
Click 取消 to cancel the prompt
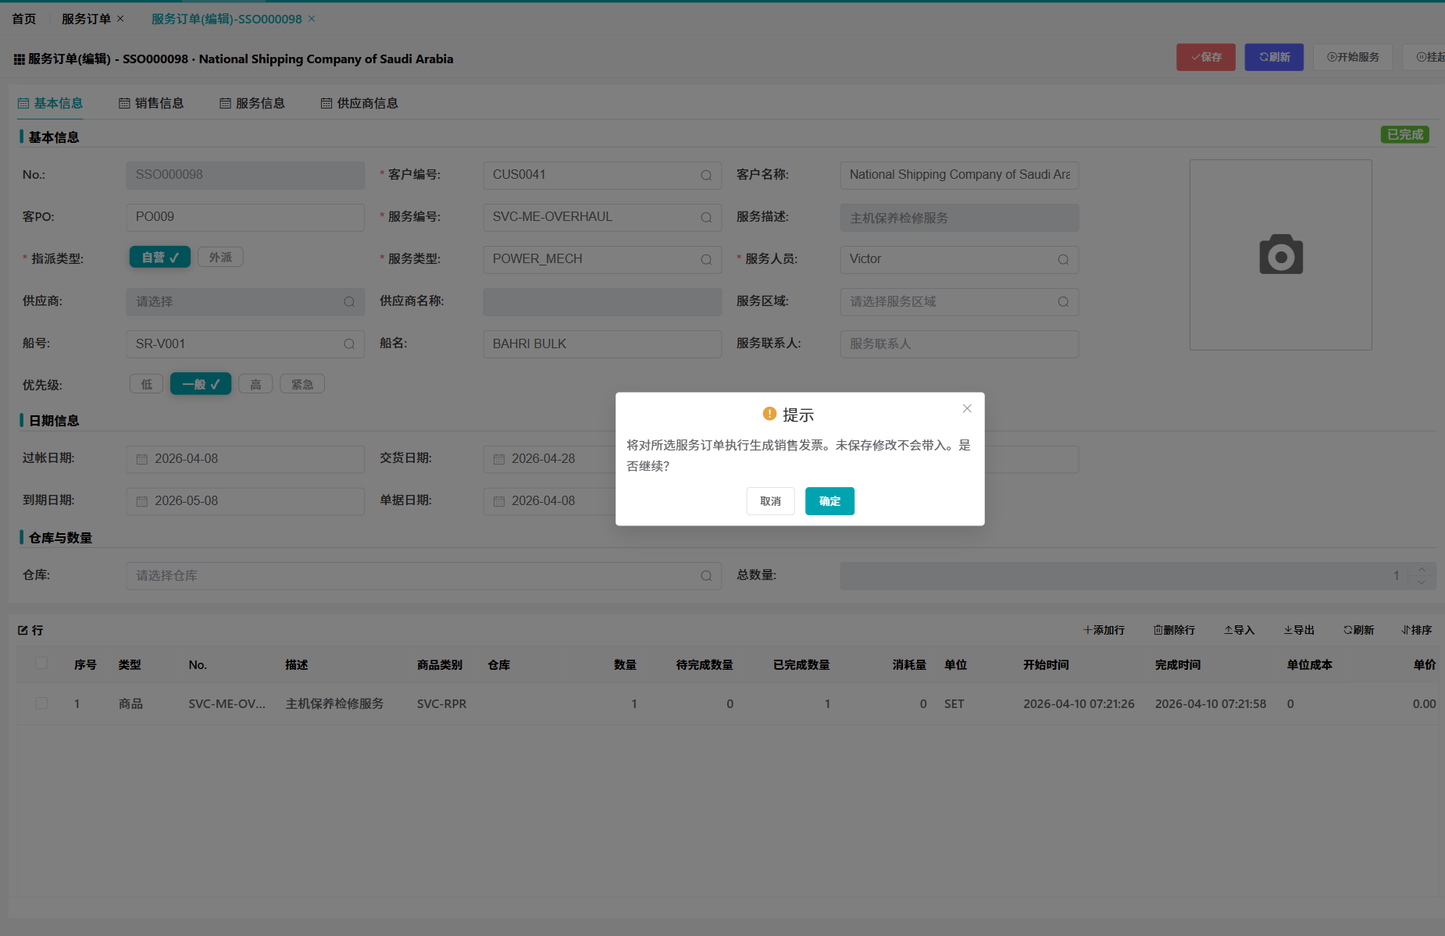click(770, 501)
